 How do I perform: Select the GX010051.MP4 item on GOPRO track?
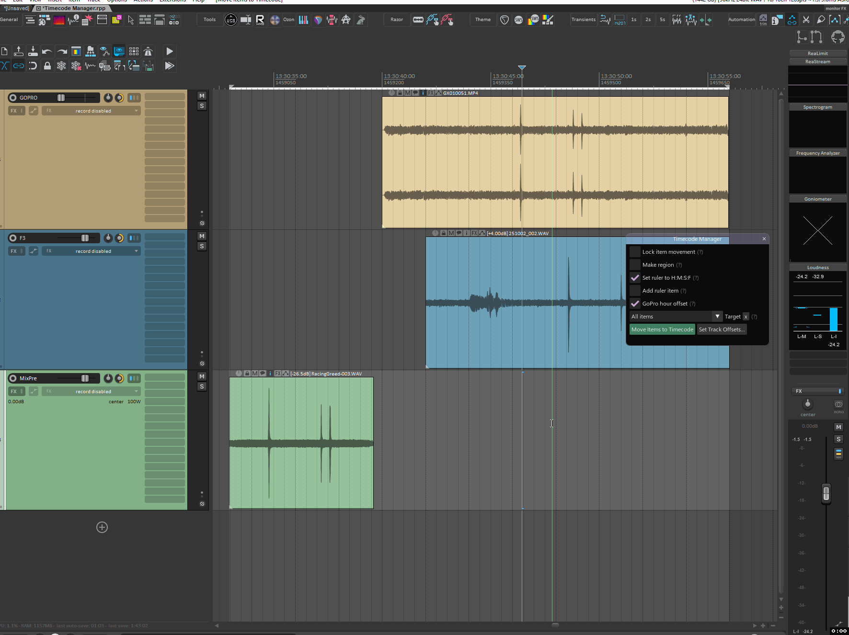tap(555, 162)
